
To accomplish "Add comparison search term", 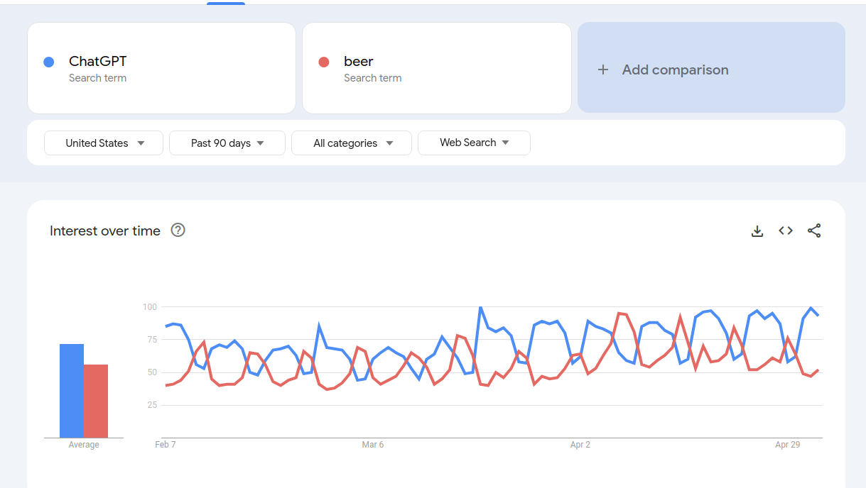I will click(711, 67).
